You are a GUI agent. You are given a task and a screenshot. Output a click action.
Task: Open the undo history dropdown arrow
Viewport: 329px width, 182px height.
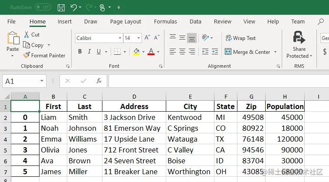click(80, 7)
